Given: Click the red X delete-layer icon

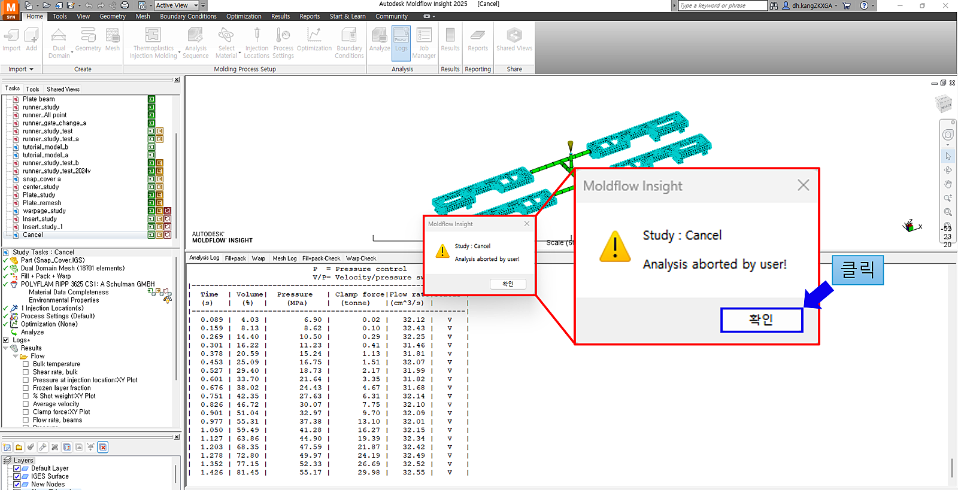Looking at the screenshot, I should pyautogui.click(x=103, y=447).
